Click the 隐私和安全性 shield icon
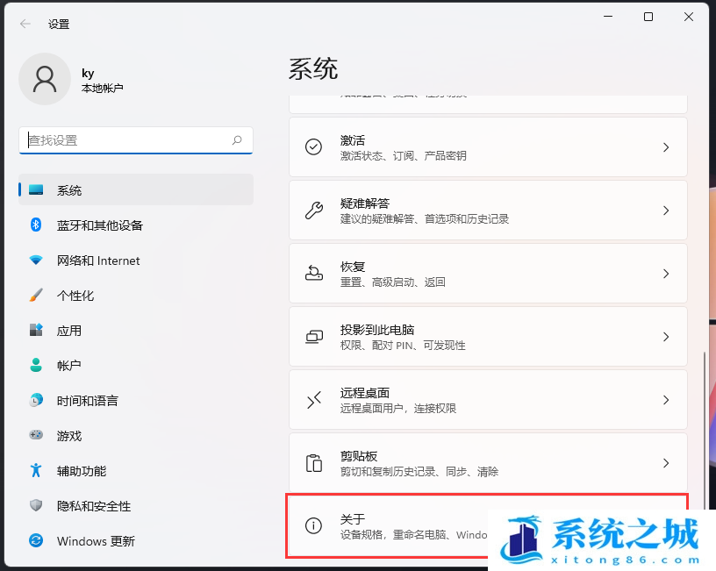Viewport: 716px width, 571px height. tap(36, 505)
